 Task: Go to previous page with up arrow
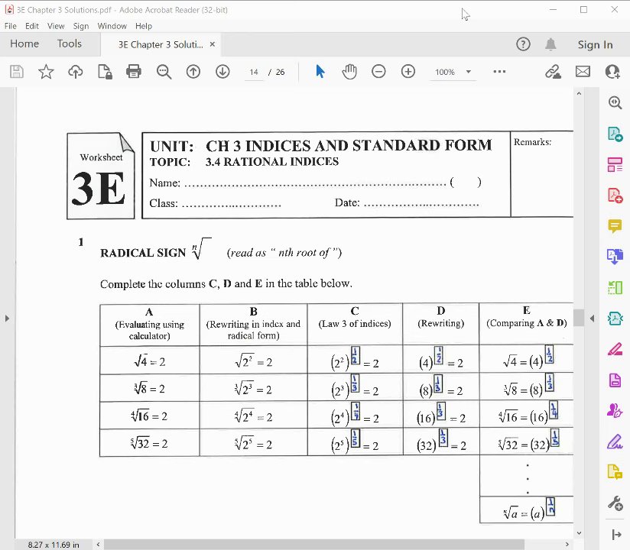click(x=193, y=72)
